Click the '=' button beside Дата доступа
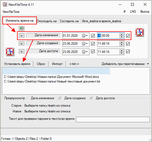This screenshot has width=152, height=142. coord(21,52)
